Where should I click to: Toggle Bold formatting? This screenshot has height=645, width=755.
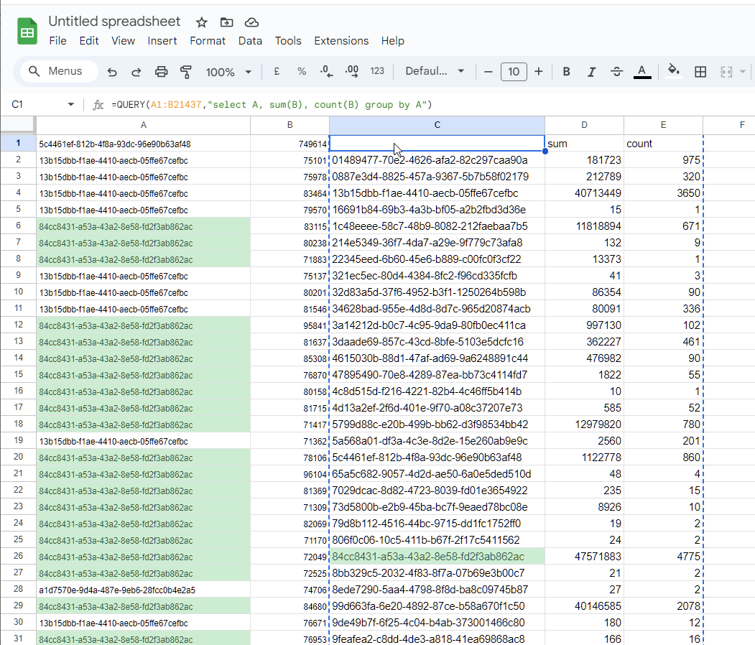[567, 72]
